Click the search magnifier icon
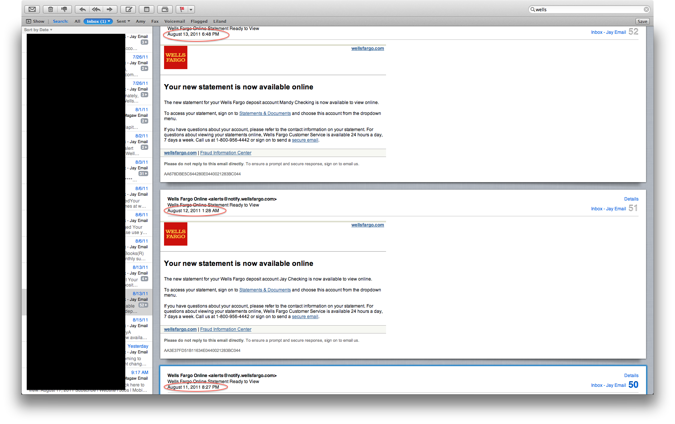 coord(532,9)
